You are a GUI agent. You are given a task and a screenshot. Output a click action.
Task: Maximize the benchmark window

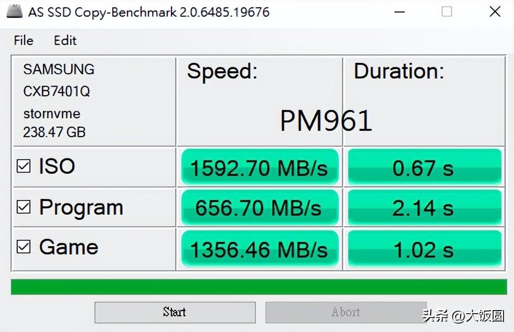click(x=447, y=12)
